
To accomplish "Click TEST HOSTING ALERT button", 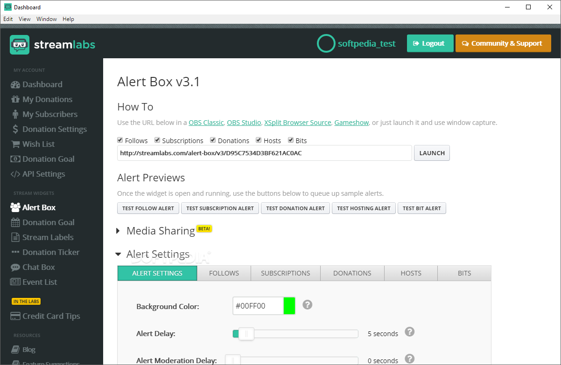I will coord(364,208).
